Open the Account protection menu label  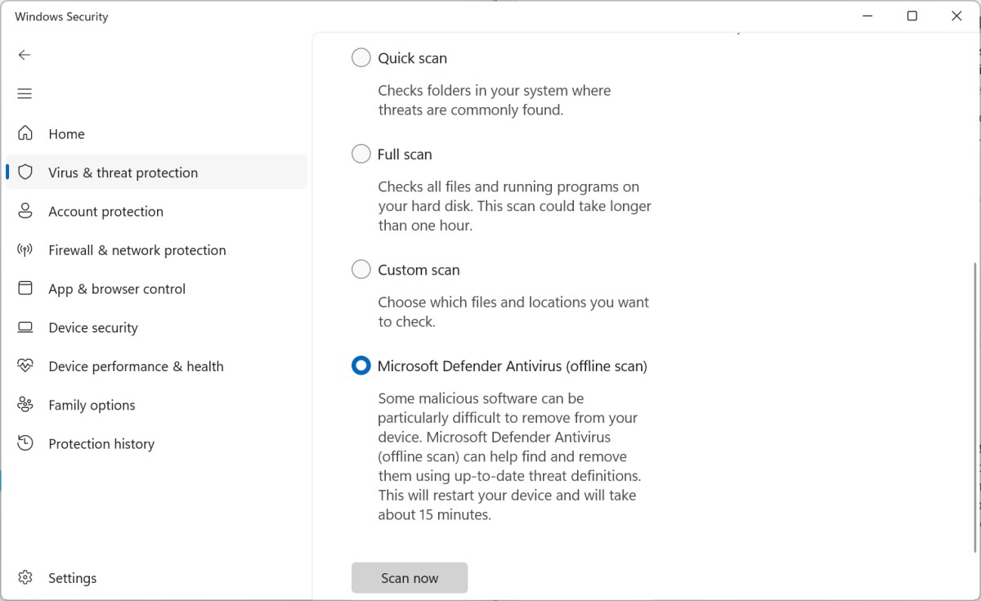pos(105,211)
